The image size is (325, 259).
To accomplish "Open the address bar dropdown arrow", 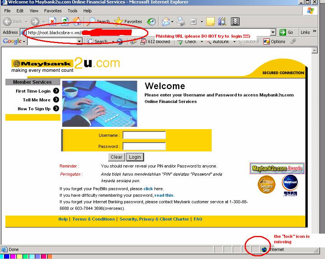I will pos(273,32).
